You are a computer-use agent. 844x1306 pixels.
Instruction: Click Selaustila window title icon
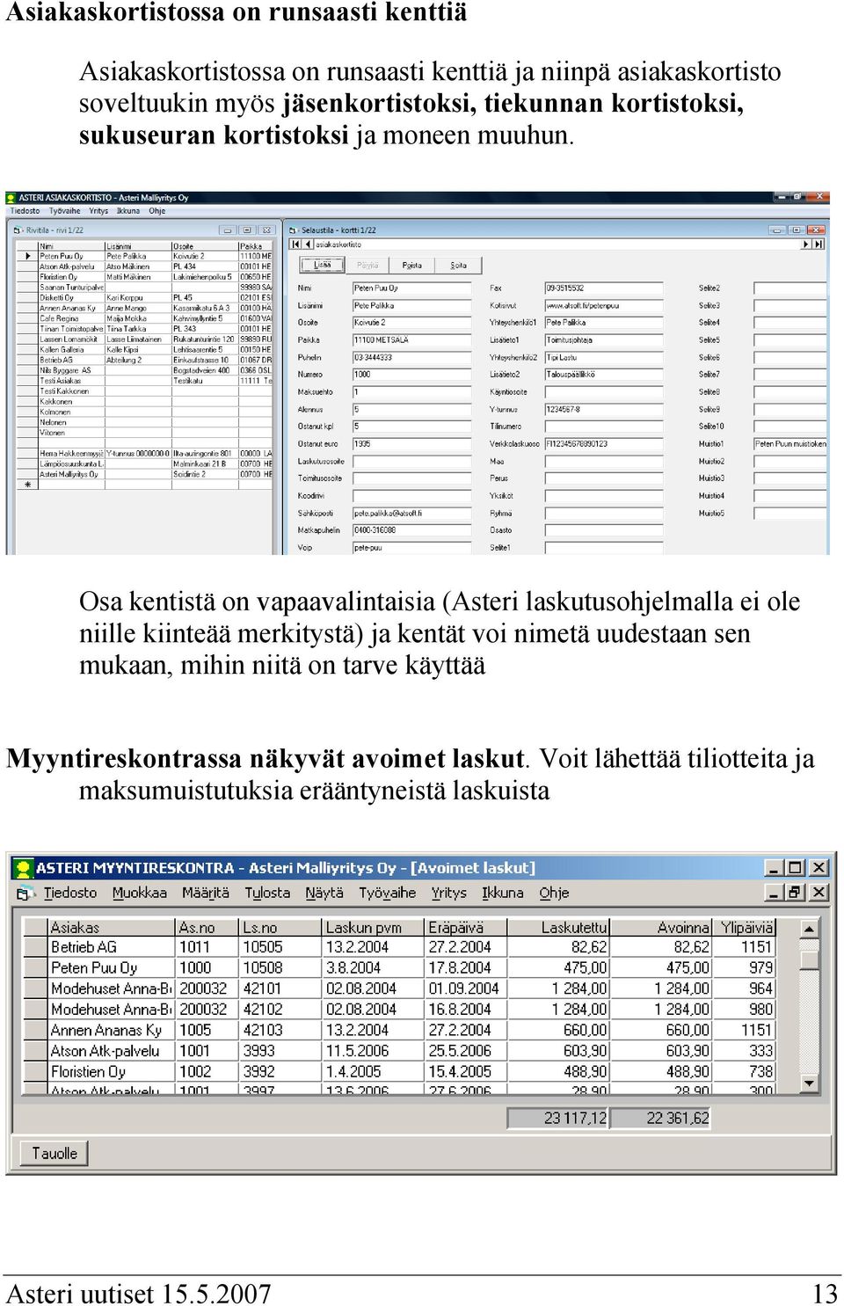(x=294, y=230)
